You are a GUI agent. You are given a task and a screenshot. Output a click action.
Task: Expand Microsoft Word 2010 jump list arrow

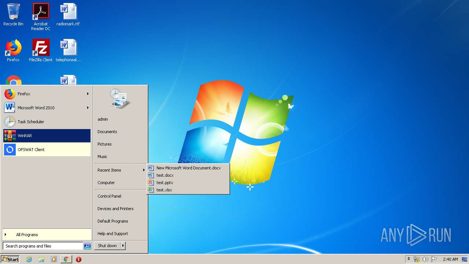click(88, 108)
